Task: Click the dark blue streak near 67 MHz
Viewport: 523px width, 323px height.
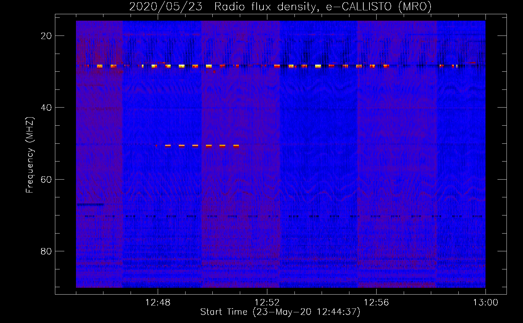Action: pos(90,204)
